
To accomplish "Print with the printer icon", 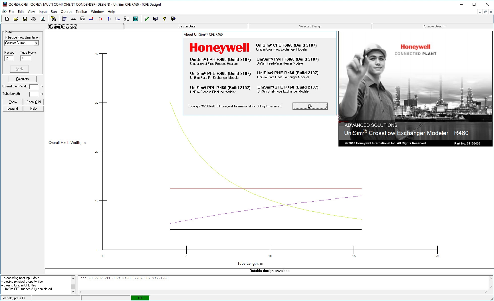I will coord(34,19).
